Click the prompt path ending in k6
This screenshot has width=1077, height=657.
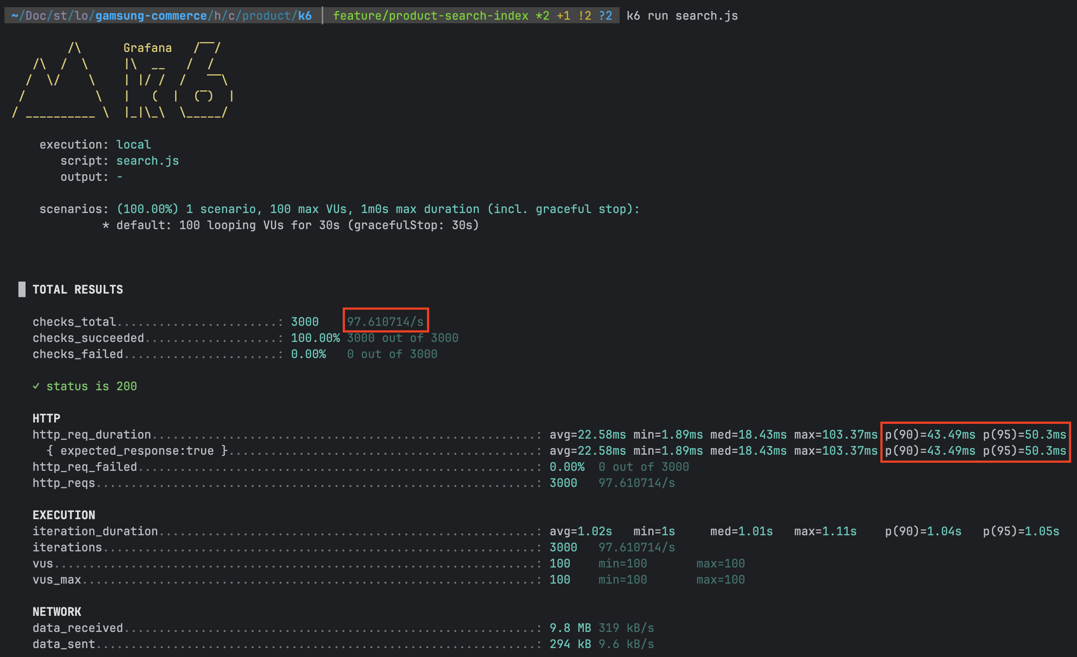pyautogui.click(x=161, y=16)
